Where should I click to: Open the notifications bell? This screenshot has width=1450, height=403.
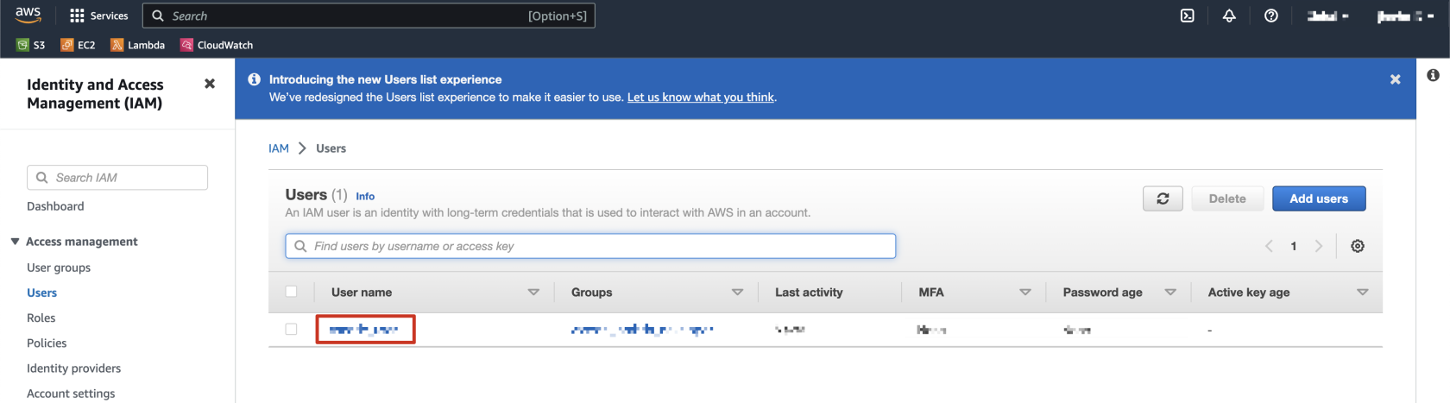pos(1229,16)
